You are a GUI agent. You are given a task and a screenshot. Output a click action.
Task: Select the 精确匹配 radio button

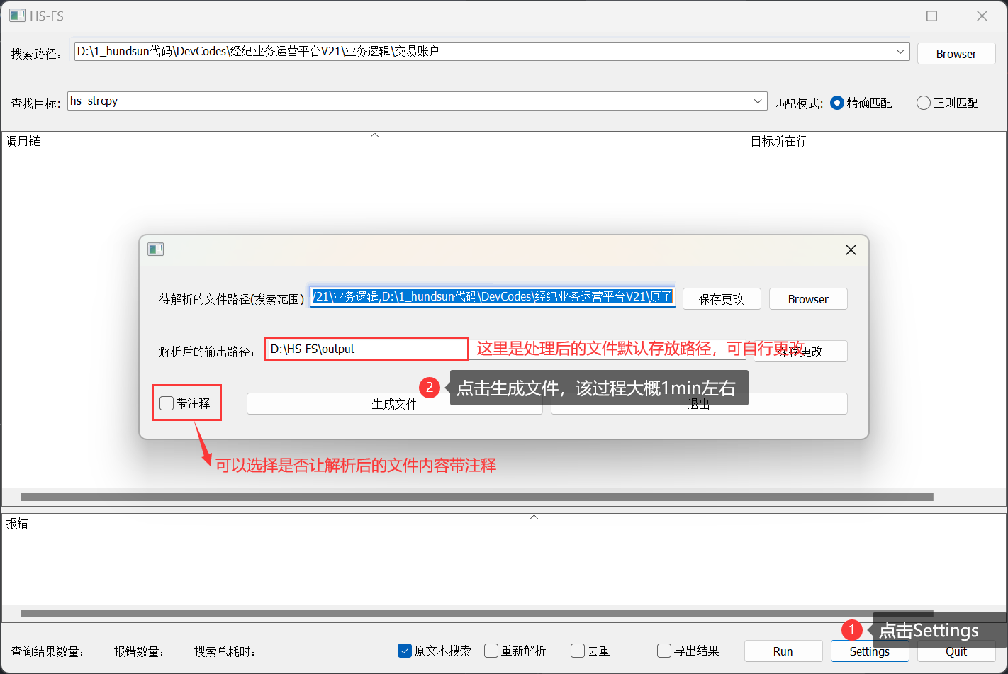(x=836, y=103)
